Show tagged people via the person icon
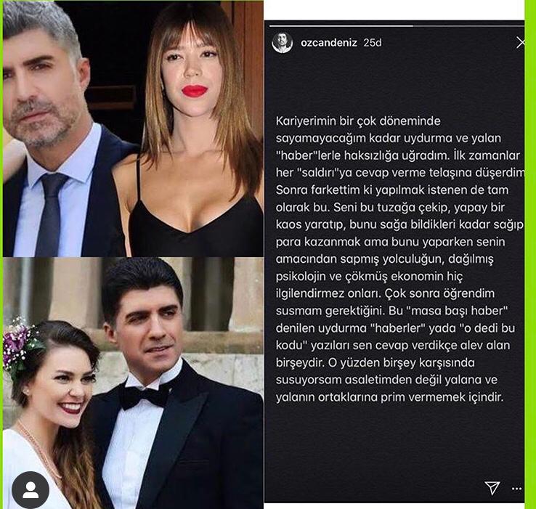 tap(31, 490)
